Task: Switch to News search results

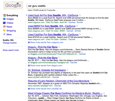Action: tap(9, 27)
